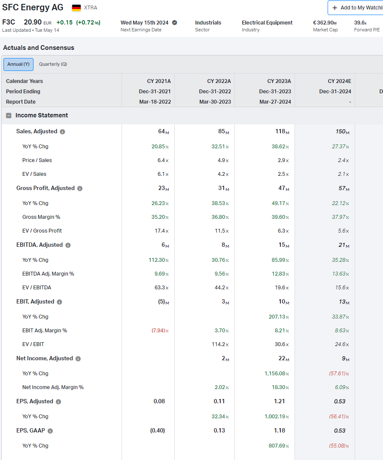Click the verified checkmark beside earnings date

click(x=175, y=23)
